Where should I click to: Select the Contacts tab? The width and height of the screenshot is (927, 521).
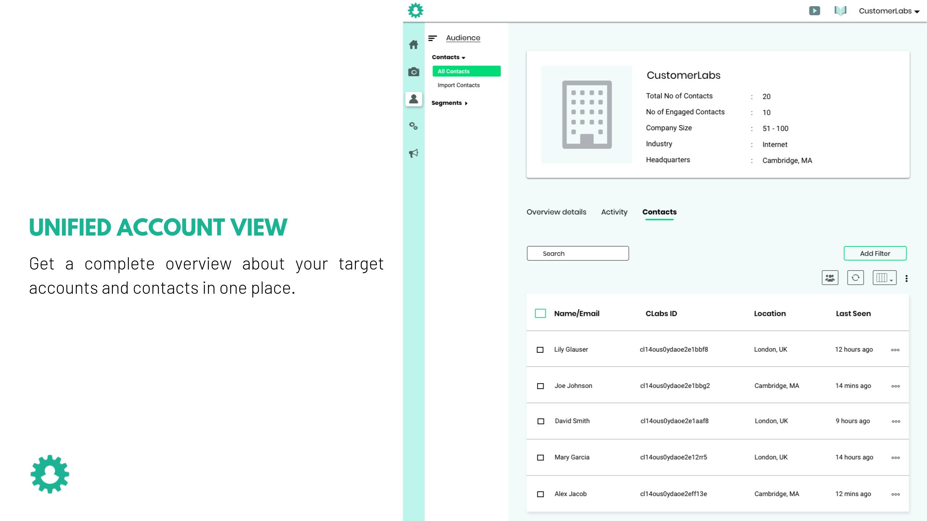(x=659, y=212)
